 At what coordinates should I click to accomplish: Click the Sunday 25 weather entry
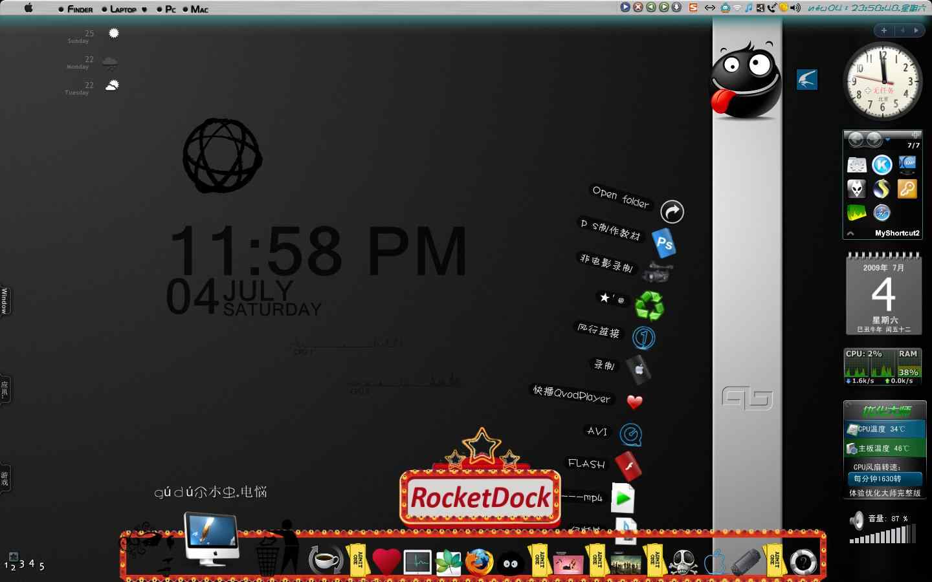point(93,35)
